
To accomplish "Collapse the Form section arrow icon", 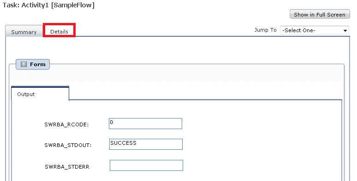I will [24, 64].
